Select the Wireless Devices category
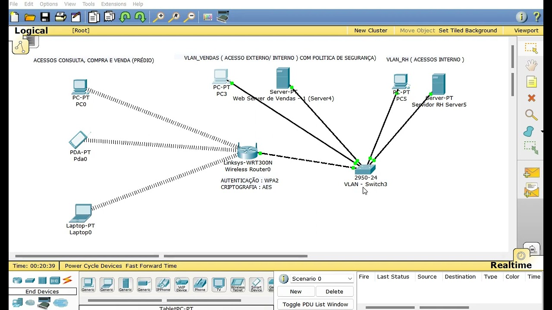Viewport: 552px width, 310px height. point(55,281)
